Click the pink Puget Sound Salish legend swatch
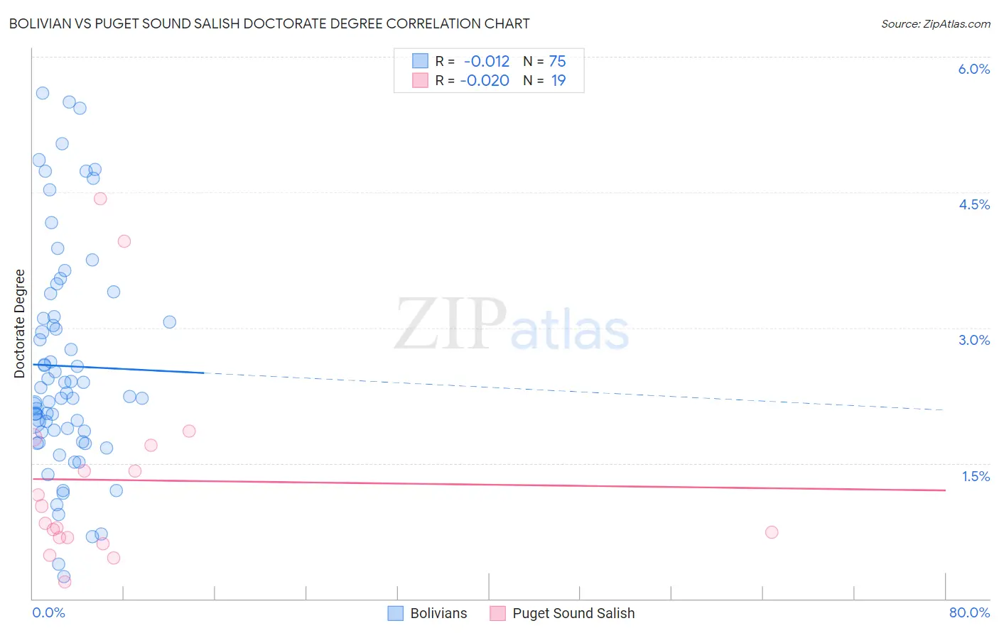999x633 pixels. (x=497, y=613)
